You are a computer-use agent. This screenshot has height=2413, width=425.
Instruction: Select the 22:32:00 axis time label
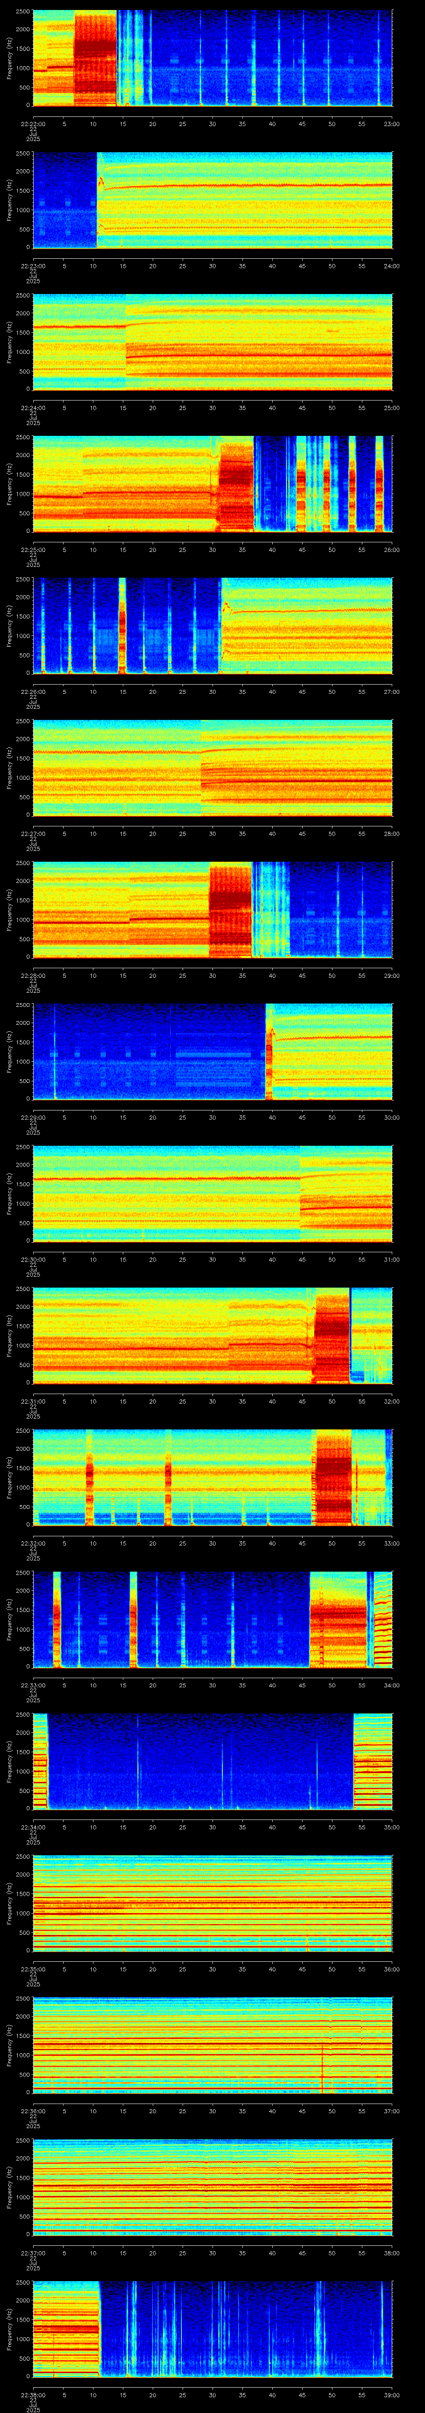(33, 1543)
